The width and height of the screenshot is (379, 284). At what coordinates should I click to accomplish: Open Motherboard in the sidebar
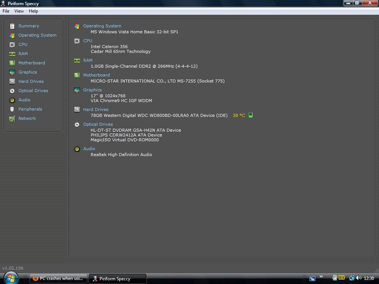click(x=32, y=63)
